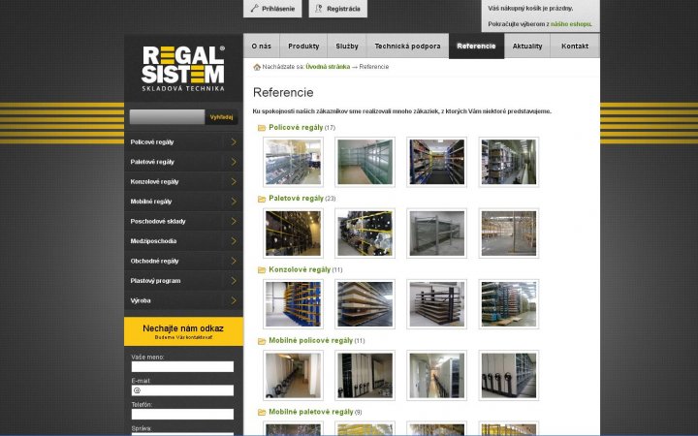Open Policové regály sidebar menu item
Screen dimensions: 698x436
pyautogui.click(x=183, y=141)
